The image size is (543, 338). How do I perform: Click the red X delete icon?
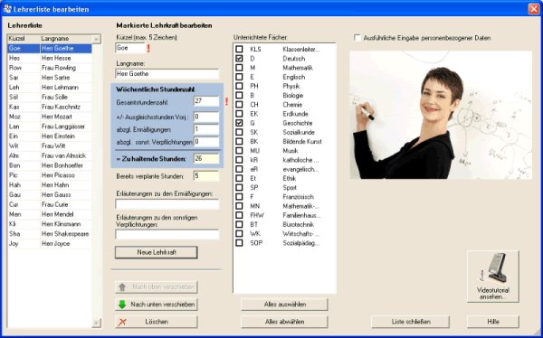(122, 322)
